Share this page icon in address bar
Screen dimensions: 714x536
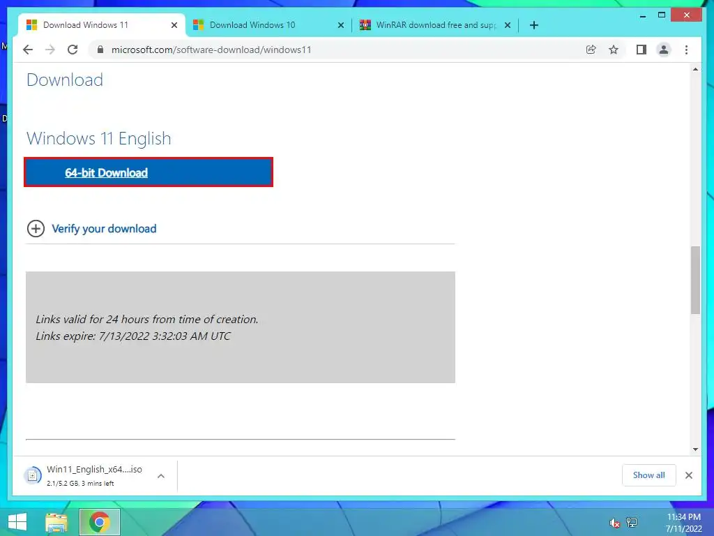tap(591, 50)
